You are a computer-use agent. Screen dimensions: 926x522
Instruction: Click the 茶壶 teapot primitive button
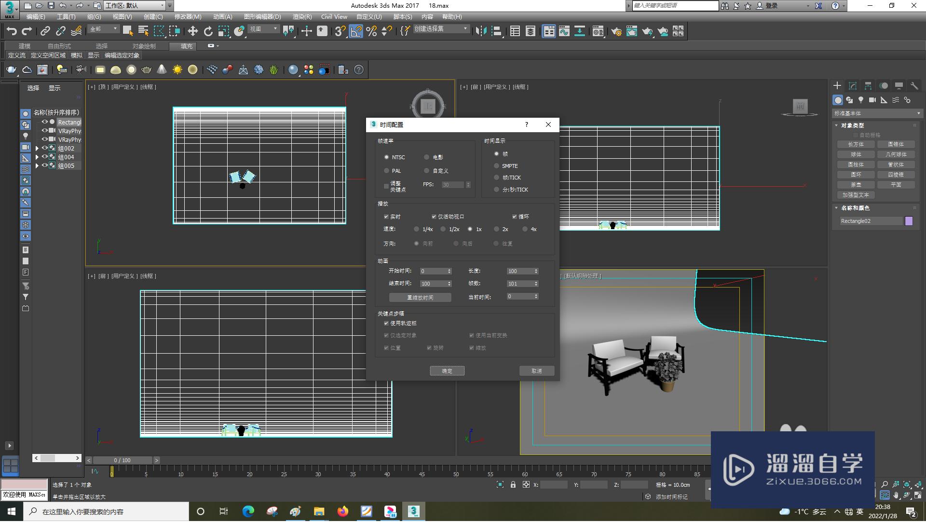click(x=856, y=185)
